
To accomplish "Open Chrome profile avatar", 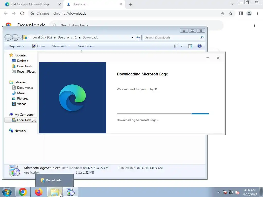I will 249,13.
